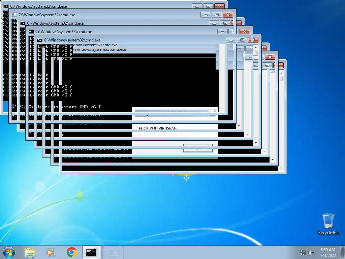This screenshot has width=345, height=259.
Task: Minimize the sixth cascaded cmd window
Action: coord(240,49)
